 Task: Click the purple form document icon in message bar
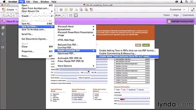pos(3,21)
